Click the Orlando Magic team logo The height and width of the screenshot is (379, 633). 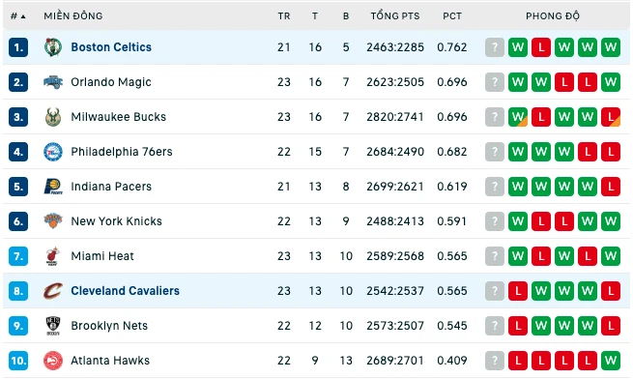coord(53,82)
